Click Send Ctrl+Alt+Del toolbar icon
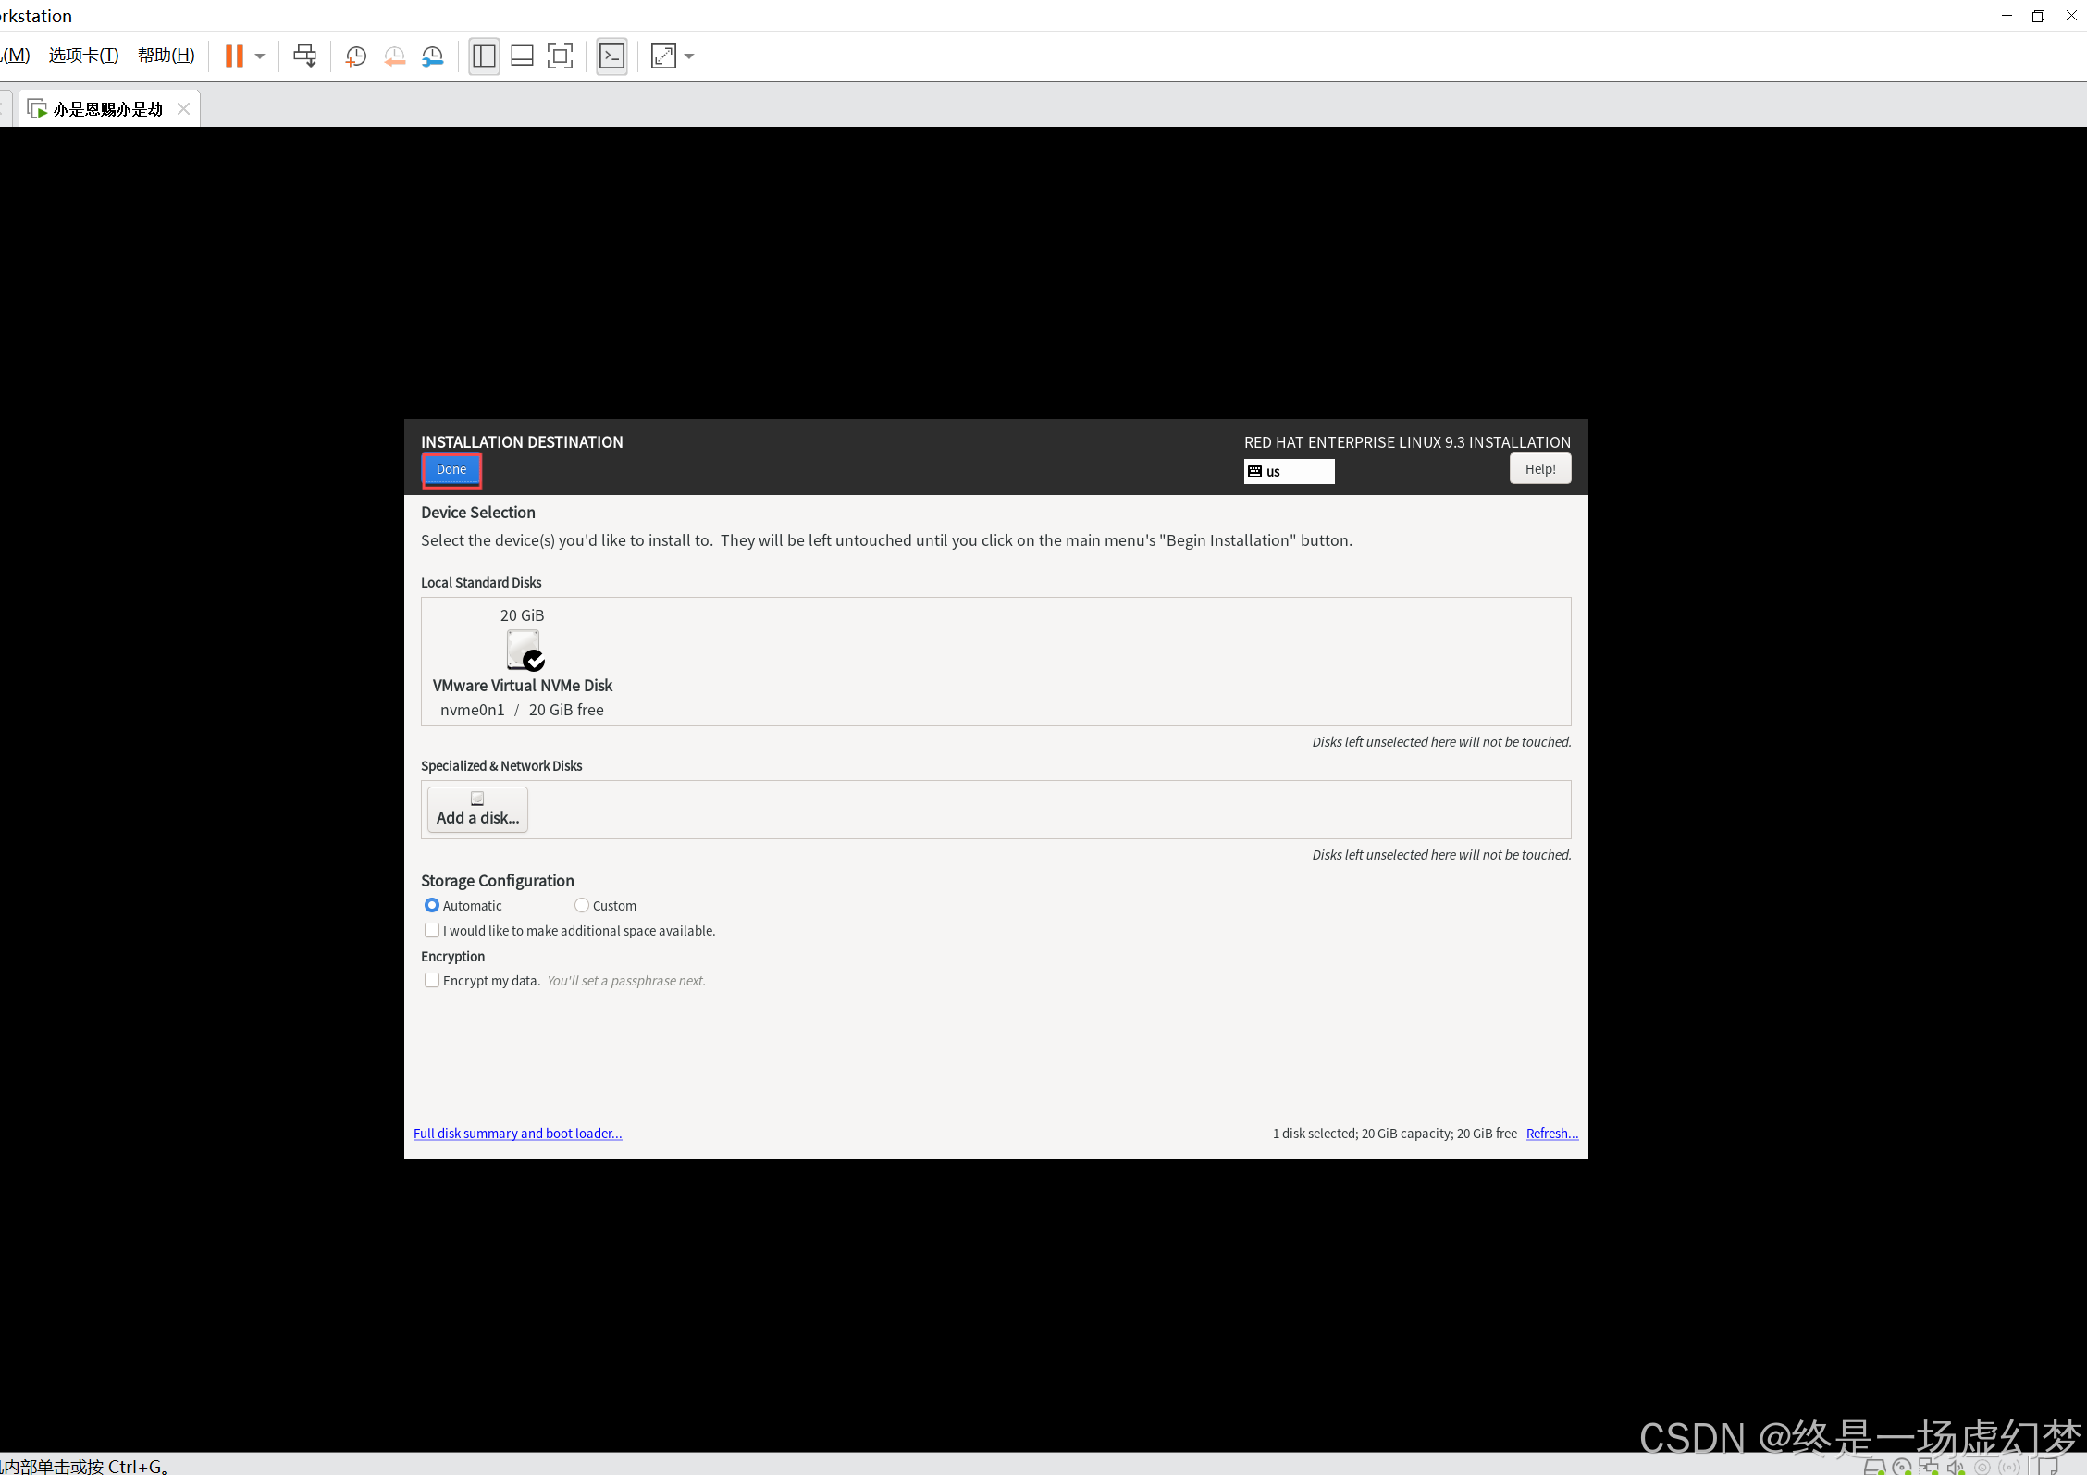The width and height of the screenshot is (2087, 1475). click(x=304, y=56)
